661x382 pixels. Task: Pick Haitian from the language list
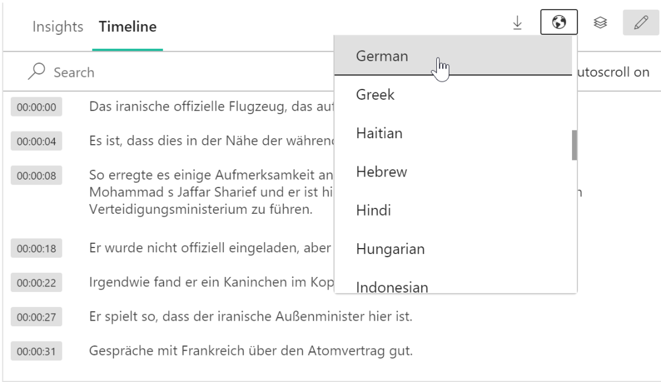379,133
